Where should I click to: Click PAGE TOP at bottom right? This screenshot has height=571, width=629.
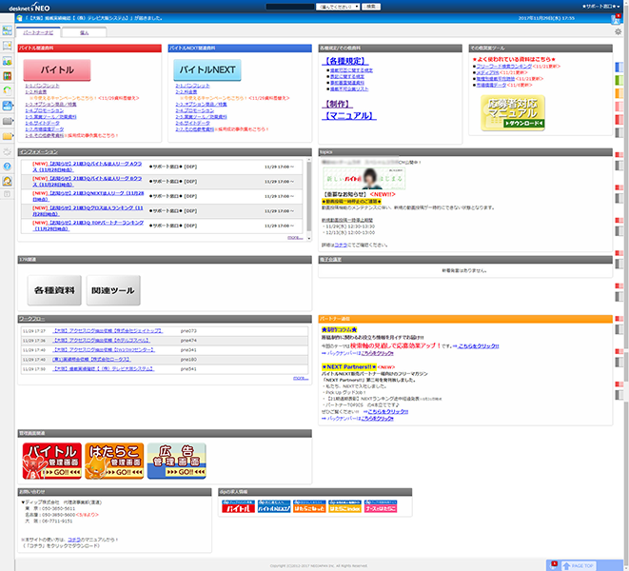(582, 565)
